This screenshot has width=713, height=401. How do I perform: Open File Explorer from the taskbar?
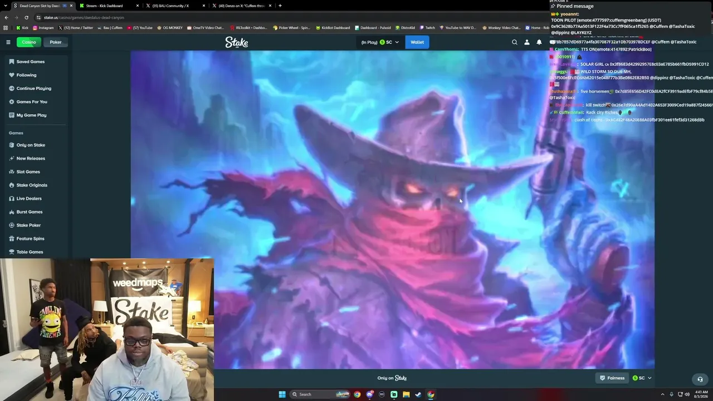[406, 395]
